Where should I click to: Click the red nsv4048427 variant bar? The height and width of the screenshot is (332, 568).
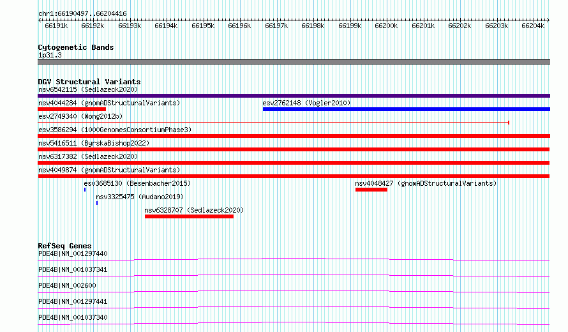(371, 190)
